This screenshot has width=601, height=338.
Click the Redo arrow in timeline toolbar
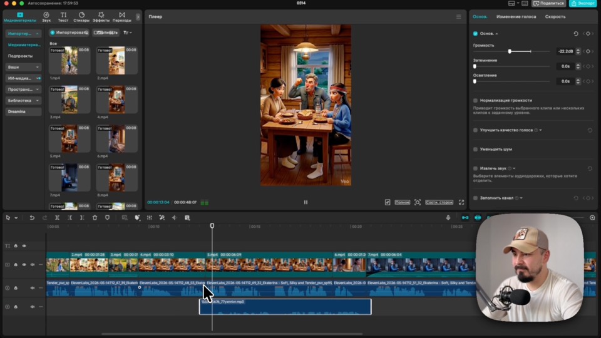click(44, 218)
